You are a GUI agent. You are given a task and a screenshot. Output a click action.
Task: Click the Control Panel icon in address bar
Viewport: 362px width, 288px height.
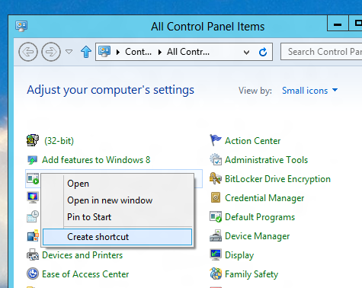104,52
